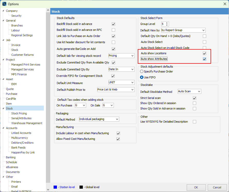Collapse the Company tree node
The width and height of the screenshot is (229, 192).
(3, 11)
